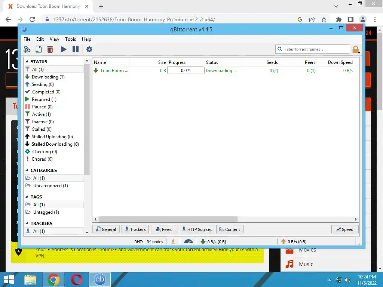383x287 pixels.
Task: Click the orange lock UI icon
Action: coord(356,50)
